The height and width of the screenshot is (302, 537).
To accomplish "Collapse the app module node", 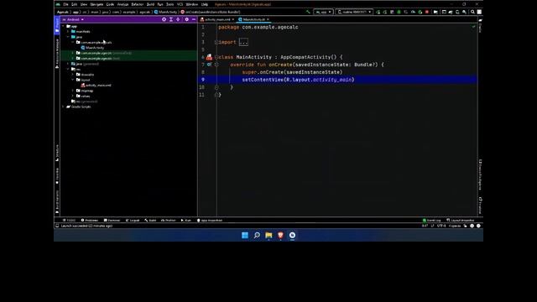I will [x=64, y=26].
